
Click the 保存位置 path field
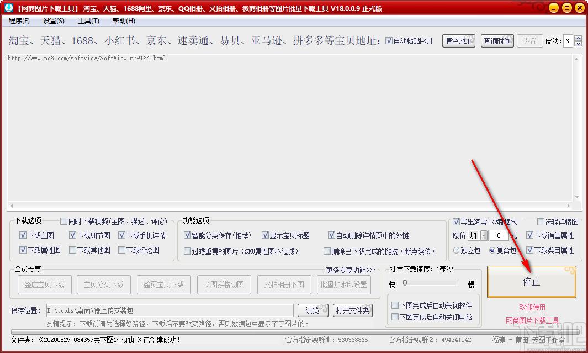[169, 310]
